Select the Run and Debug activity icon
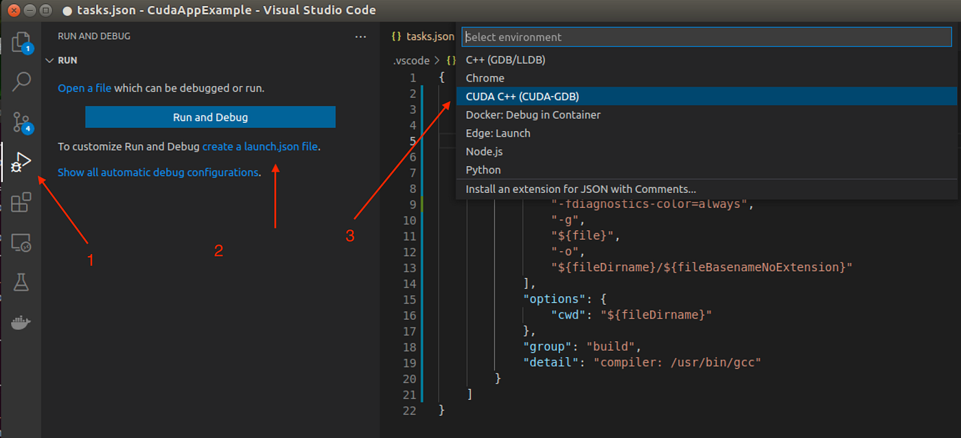 point(21,163)
